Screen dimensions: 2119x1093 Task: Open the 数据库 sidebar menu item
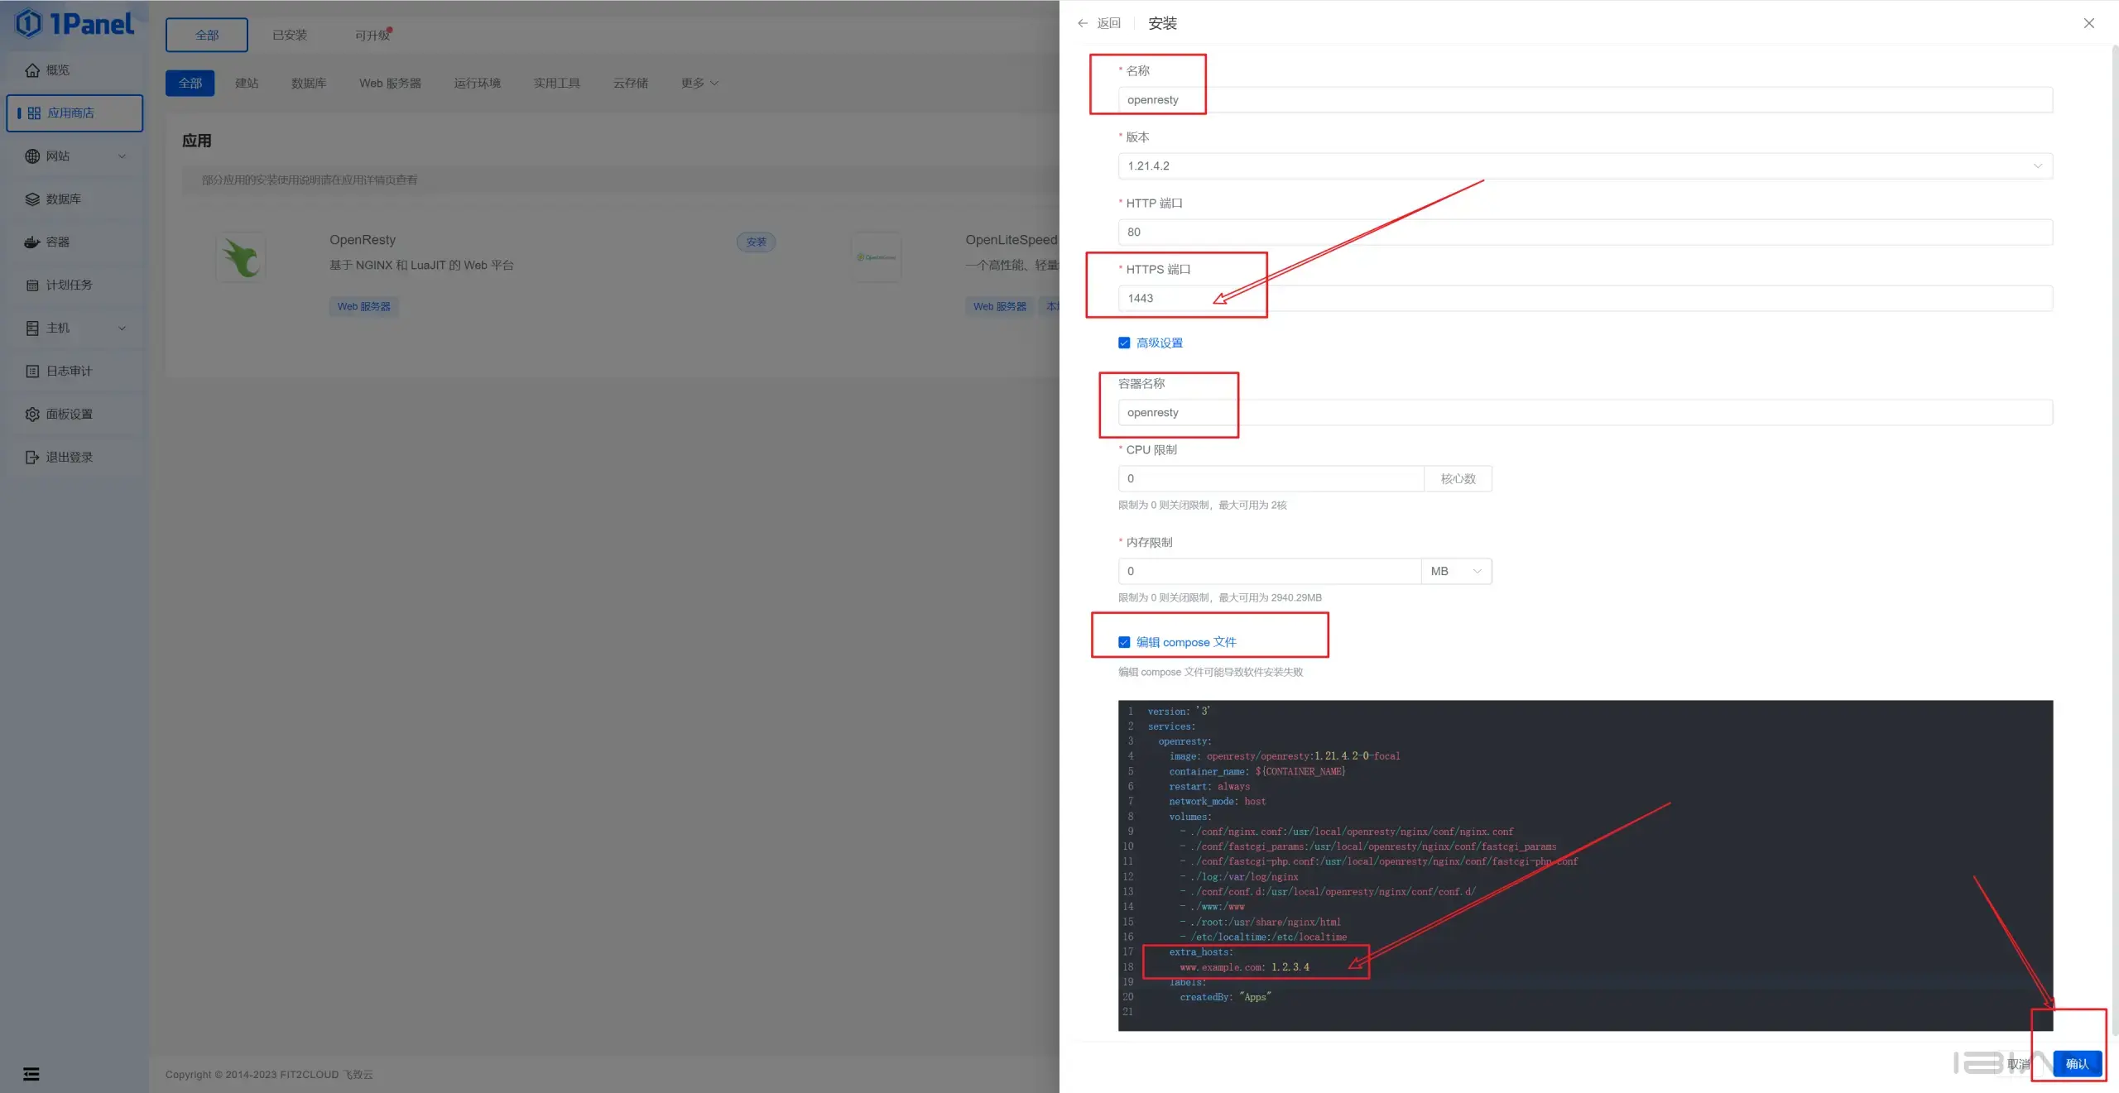click(74, 199)
